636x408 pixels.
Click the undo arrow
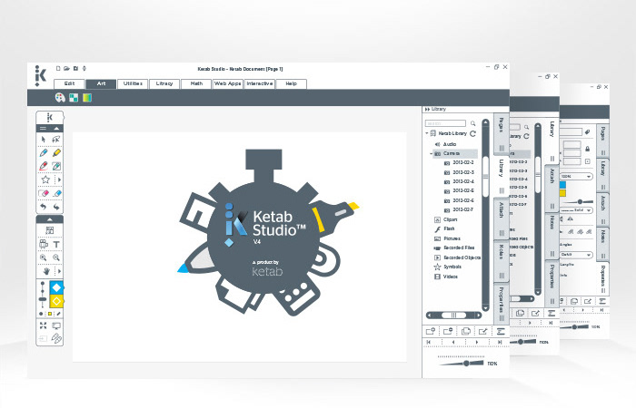[43, 207]
